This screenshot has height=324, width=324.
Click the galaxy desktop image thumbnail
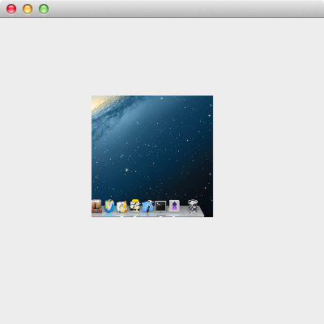(152, 156)
